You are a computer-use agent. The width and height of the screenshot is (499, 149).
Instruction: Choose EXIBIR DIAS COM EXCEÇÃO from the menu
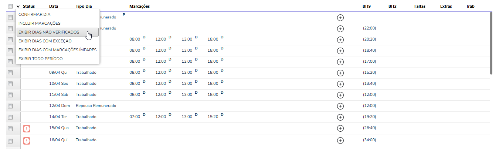[x=45, y=41]
